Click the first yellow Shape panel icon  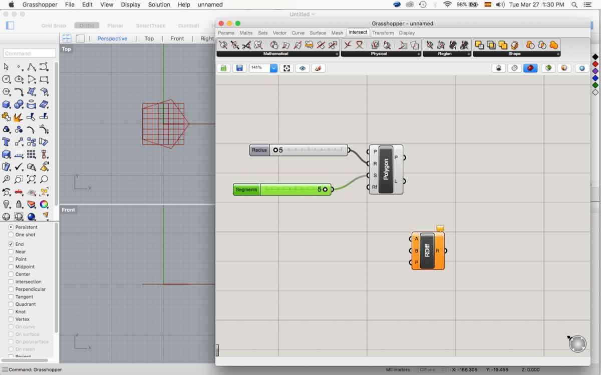point(479,45)
